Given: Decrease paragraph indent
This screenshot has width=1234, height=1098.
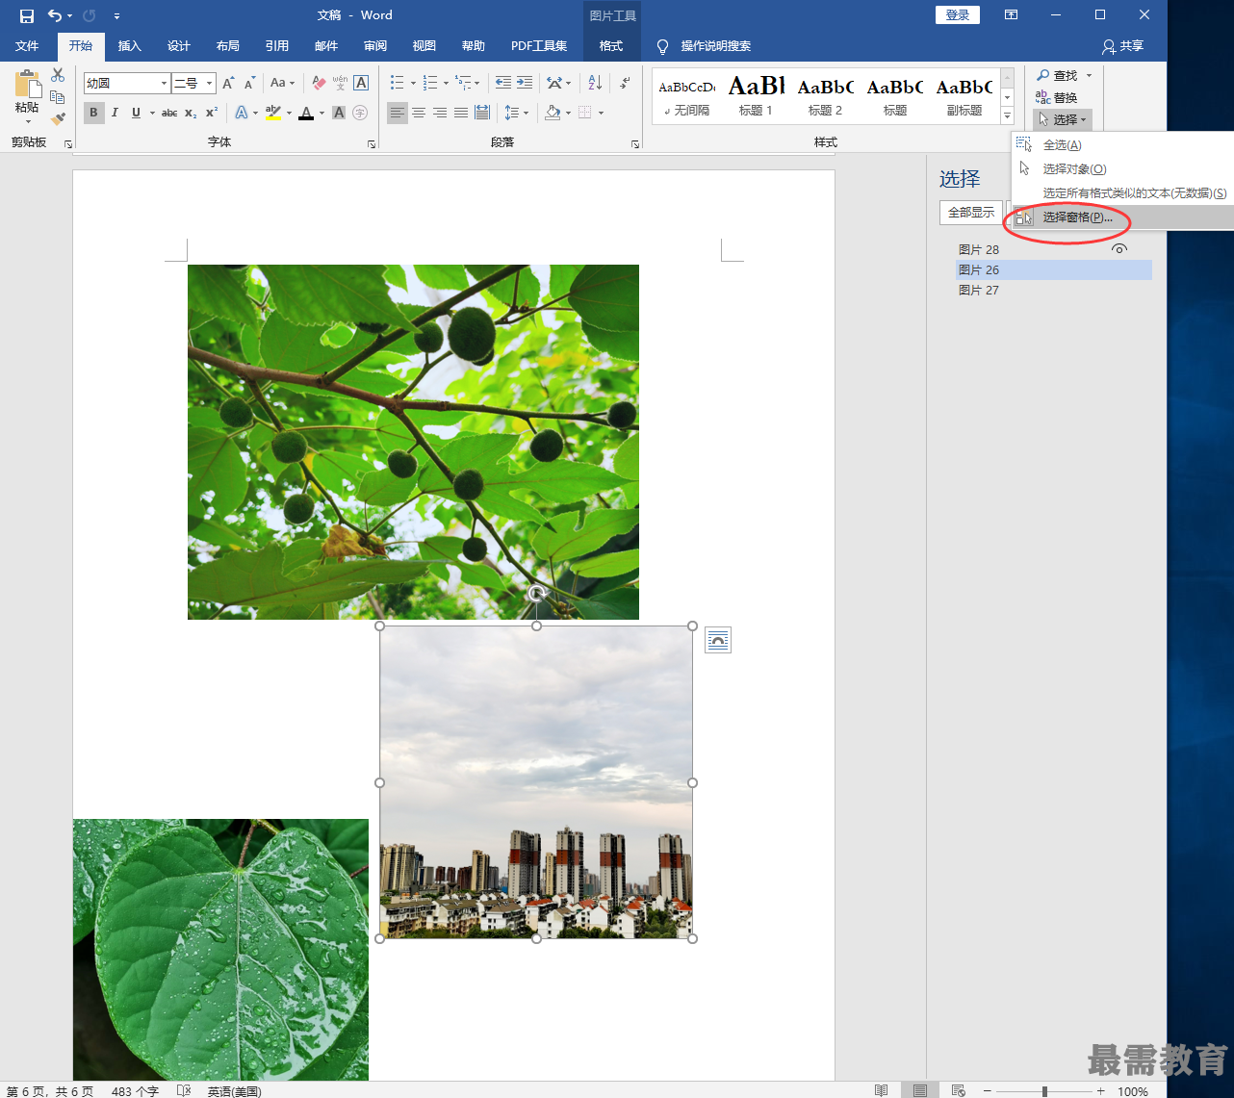Looking at the screenshot, I should tap(502, 83).
